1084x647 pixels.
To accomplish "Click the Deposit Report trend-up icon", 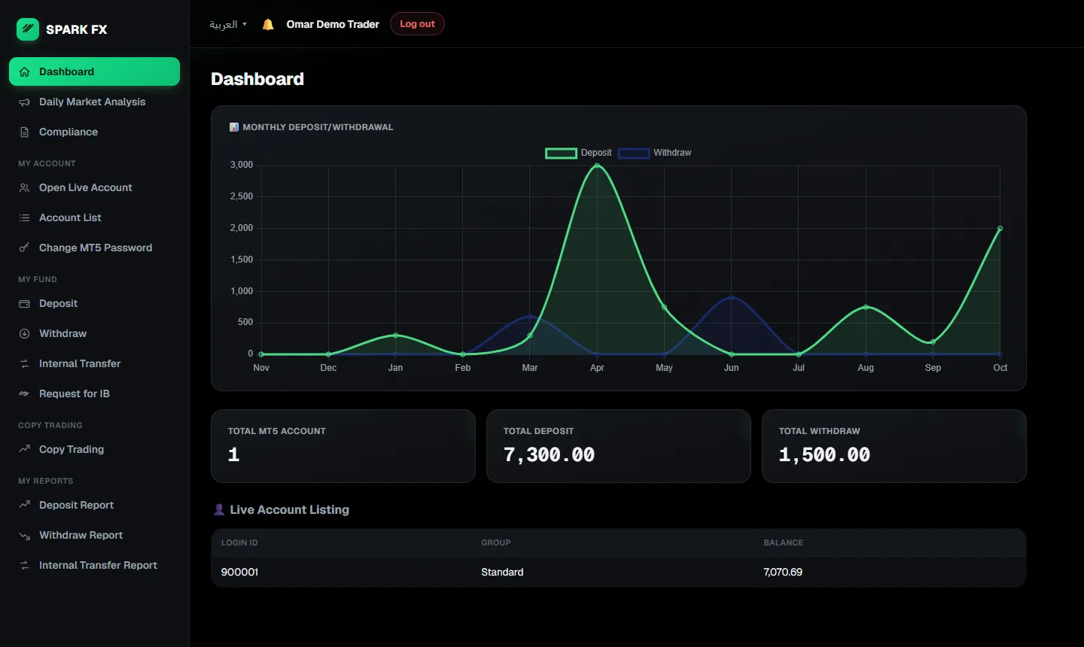I will (24, 506).
